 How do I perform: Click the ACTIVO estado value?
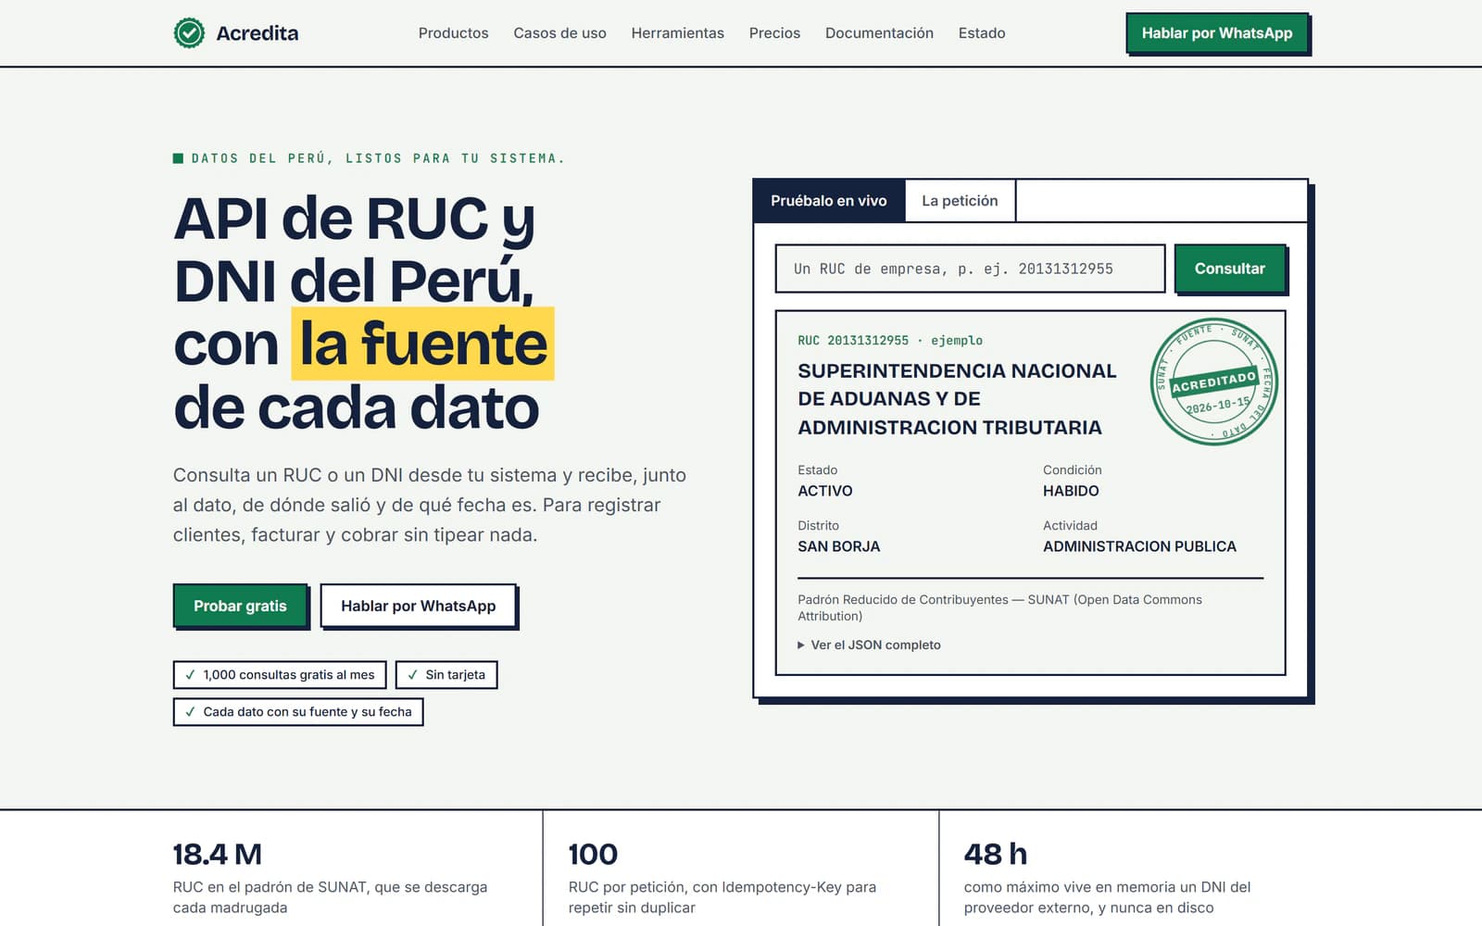click(825, 491)
